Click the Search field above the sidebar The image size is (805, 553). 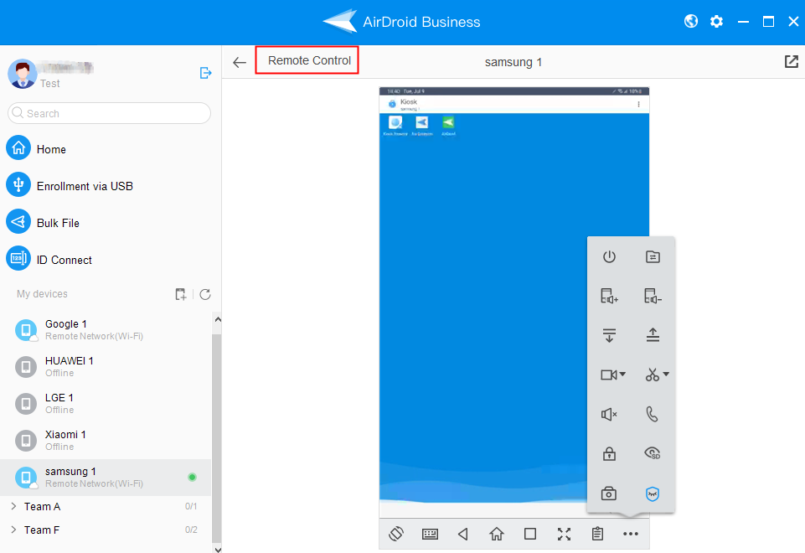tap(109, 112)
